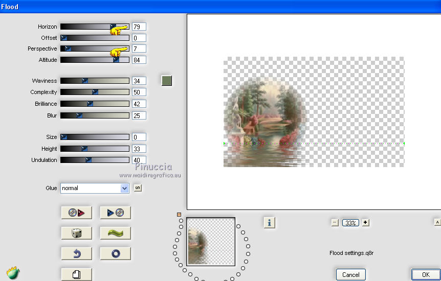Click the Undulation label
This screenshot has height=281, width=441.
[x=44, y=160]
